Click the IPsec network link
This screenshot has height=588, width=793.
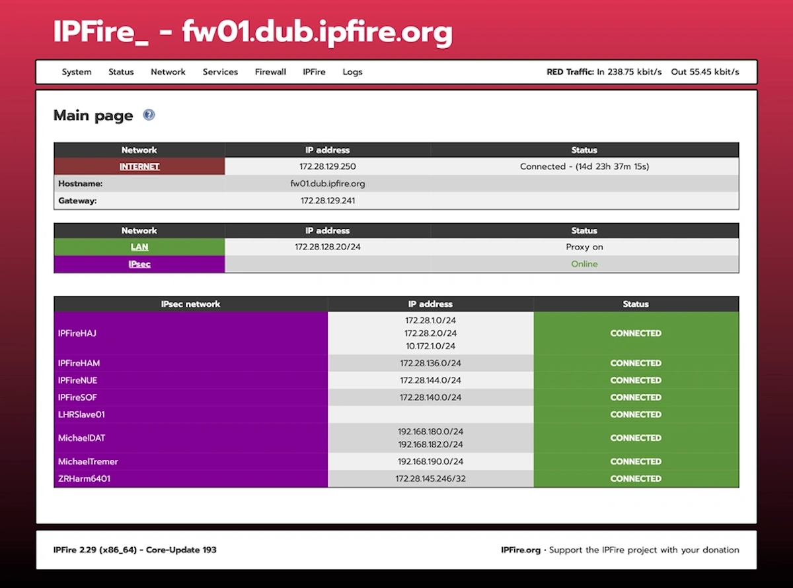[139, 264]
